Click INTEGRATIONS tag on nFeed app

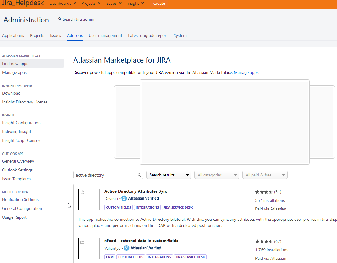[159, 257]
